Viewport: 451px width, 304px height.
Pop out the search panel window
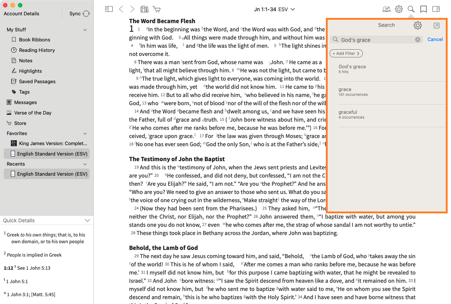(436, 25)
